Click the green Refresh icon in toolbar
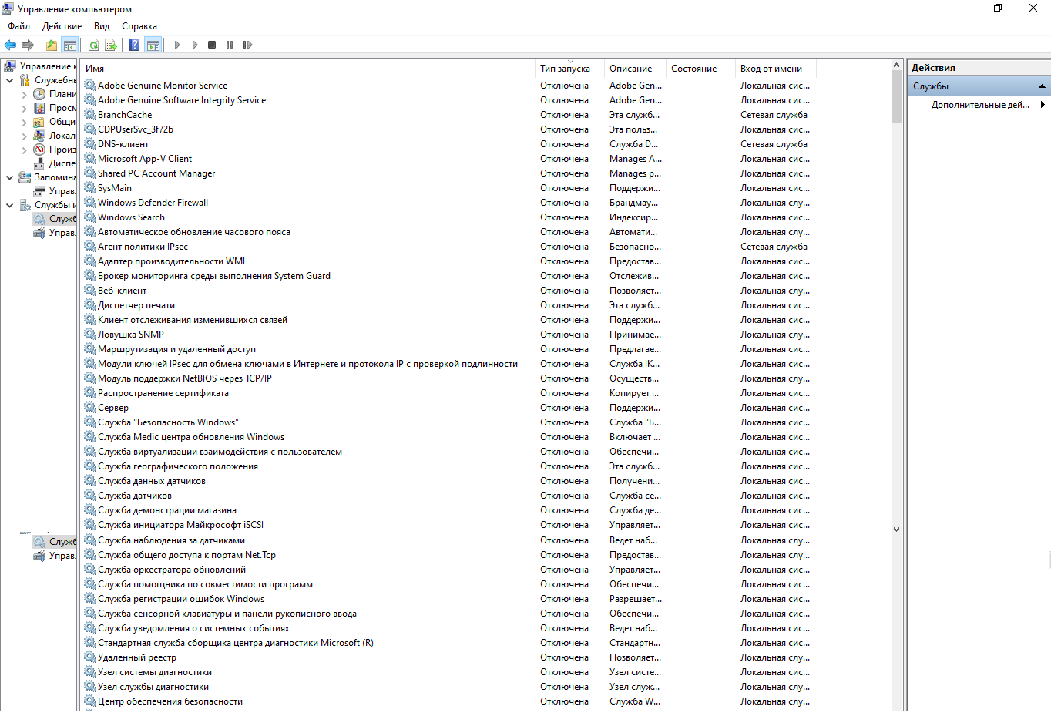The height and width of the screenshot is (723, 1051). coord(93,45)
